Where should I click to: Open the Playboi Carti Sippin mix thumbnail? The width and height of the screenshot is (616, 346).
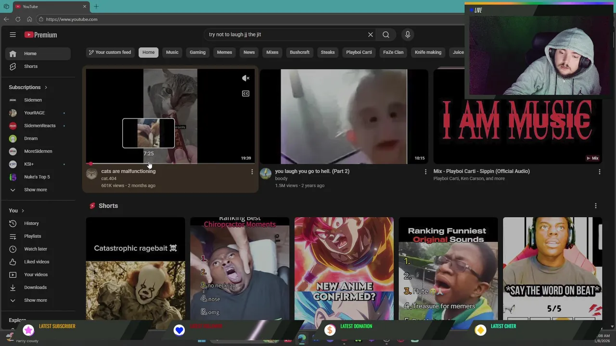518,116
